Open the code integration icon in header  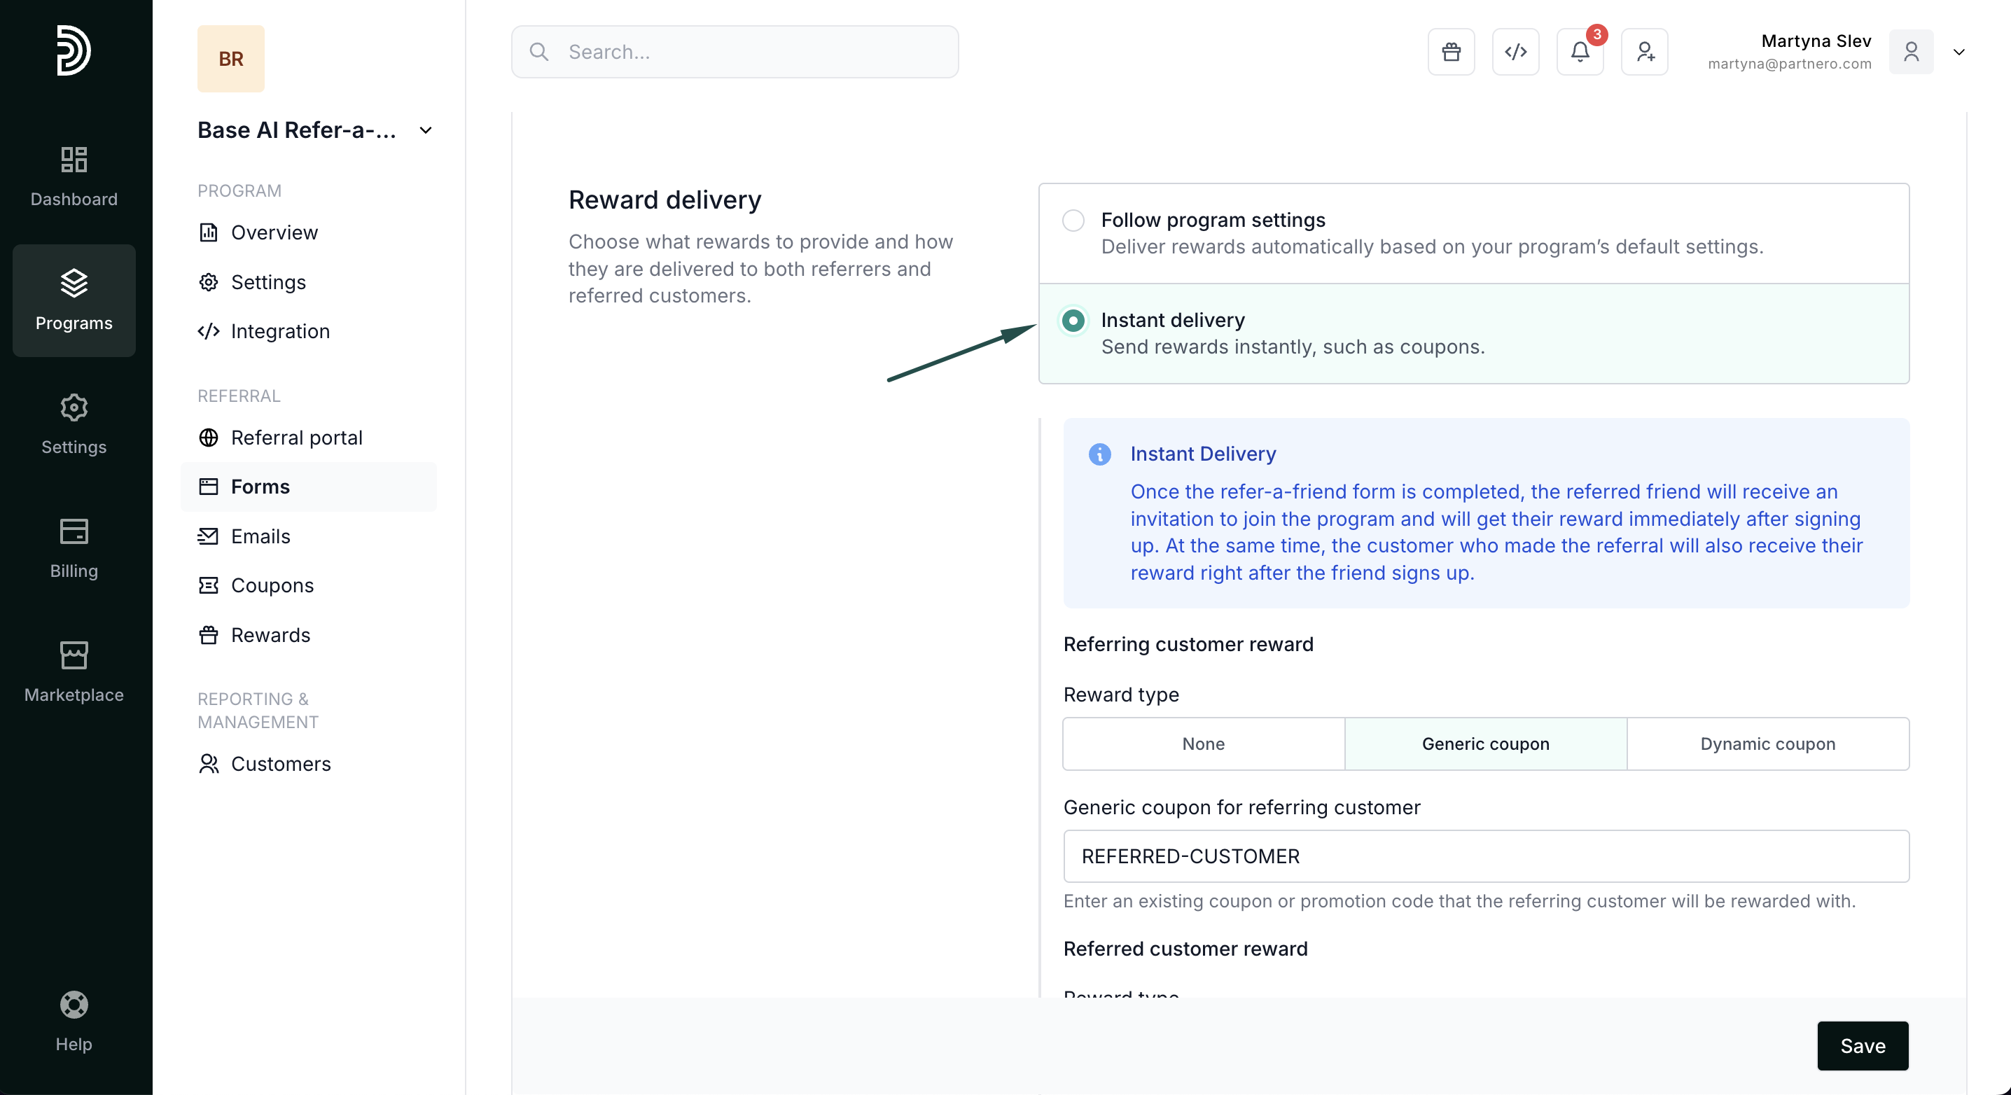point(1515,52)
